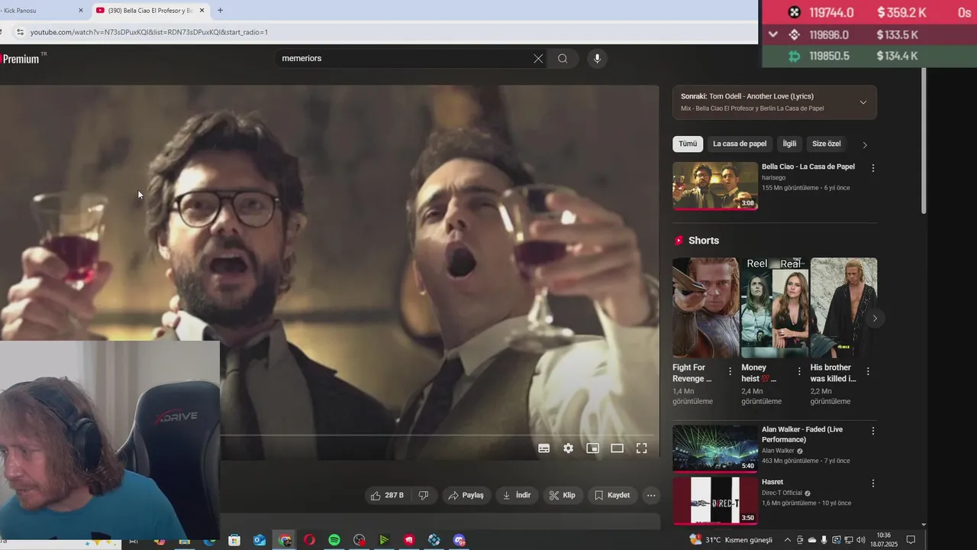Toggle subtitles on the video player
Screen dimensions: 977x550
543,448
